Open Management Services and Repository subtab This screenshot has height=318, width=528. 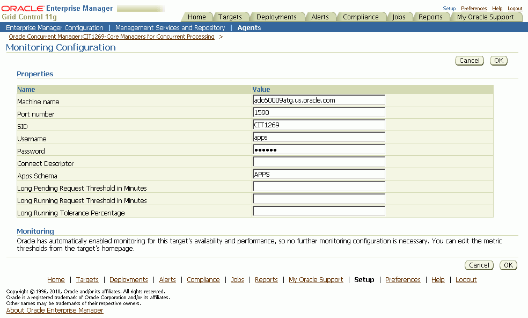coord(170,27)
